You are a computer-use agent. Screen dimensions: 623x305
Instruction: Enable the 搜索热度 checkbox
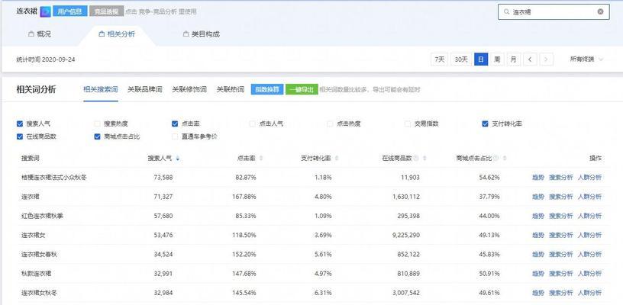click(98, 124)
